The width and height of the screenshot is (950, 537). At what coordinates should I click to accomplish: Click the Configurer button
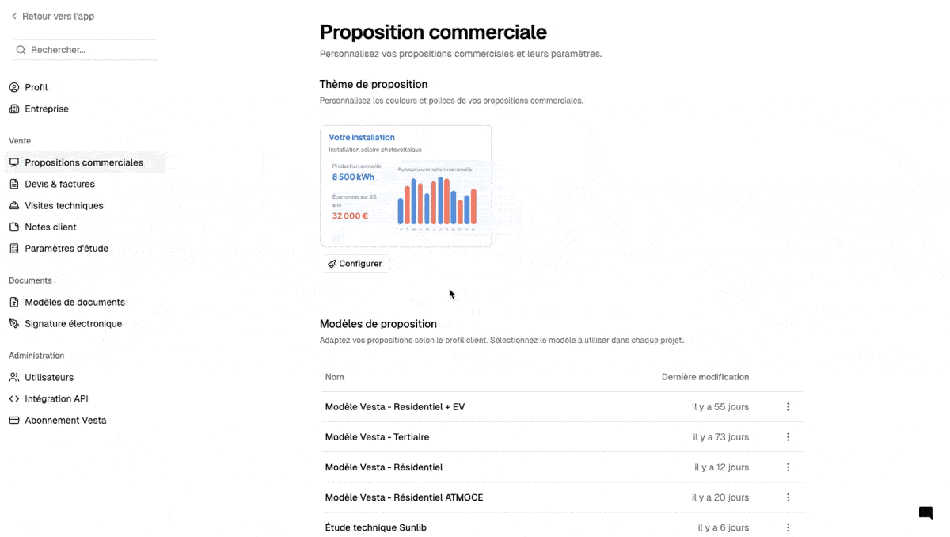[355, 263]
